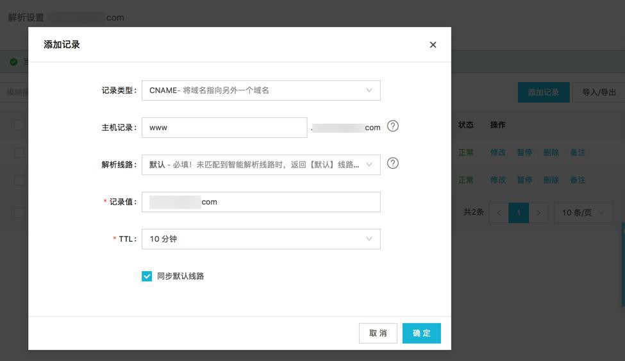Click 正常 status in second record row
625x361 pixels.
tap(465, 180)
